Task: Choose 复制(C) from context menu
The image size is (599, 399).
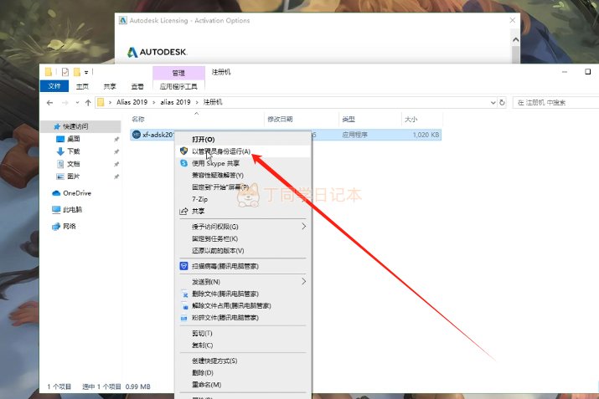Action: [x=243, y=345]
